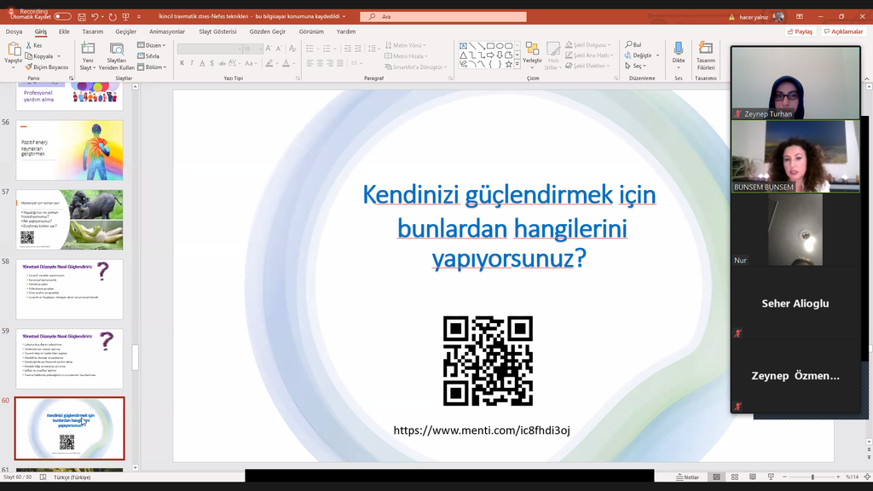Open the Açıklamalar comments button

(843, 32)
